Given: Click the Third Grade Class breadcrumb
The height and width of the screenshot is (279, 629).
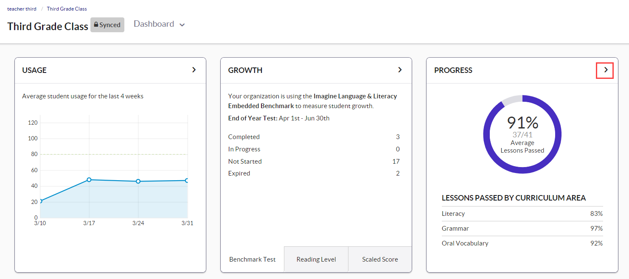Looking at the screenshot, I should click(x=67, y=8).
